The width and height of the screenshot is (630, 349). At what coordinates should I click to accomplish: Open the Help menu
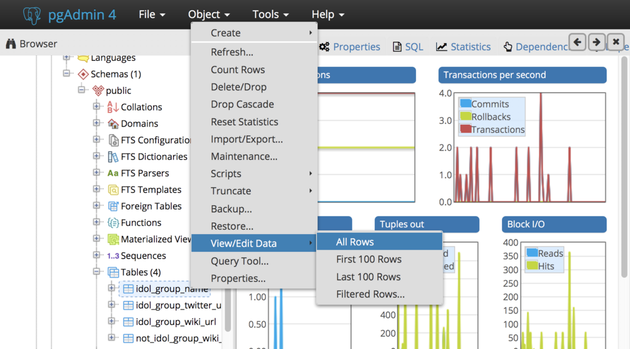pos(328,15)
